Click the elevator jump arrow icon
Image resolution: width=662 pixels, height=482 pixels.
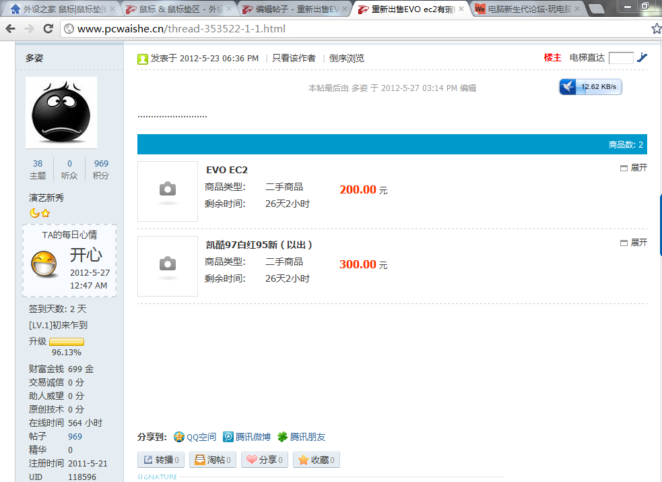pyautogui.click(x=642, y=57)
